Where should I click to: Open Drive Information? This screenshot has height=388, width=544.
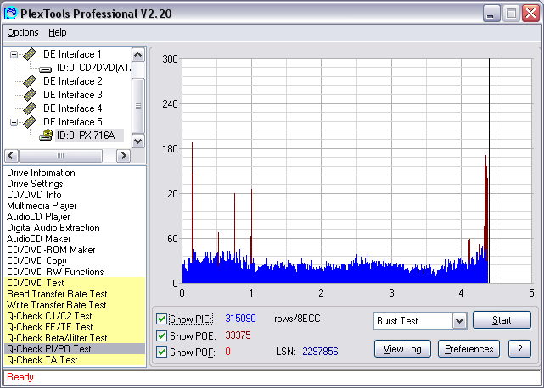tap(41, 173)
